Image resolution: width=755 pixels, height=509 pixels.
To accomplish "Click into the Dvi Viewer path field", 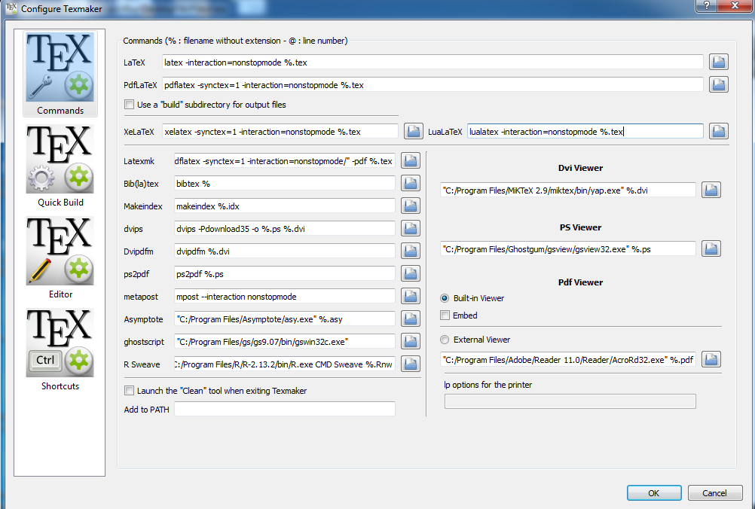I will [568, 190].
